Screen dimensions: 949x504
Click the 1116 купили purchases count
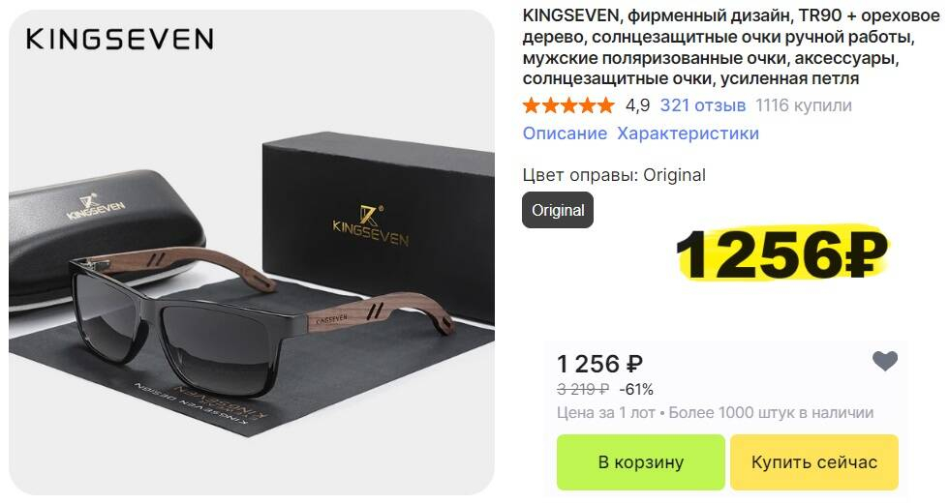click(x=804, y=105)
